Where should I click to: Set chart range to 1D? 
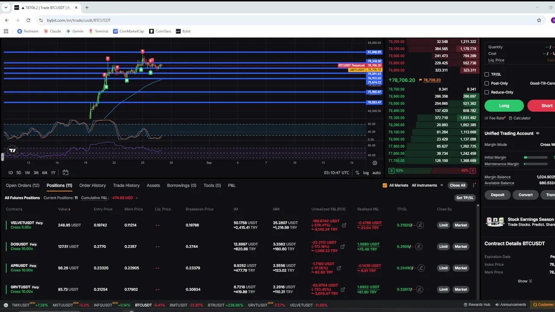10,172
